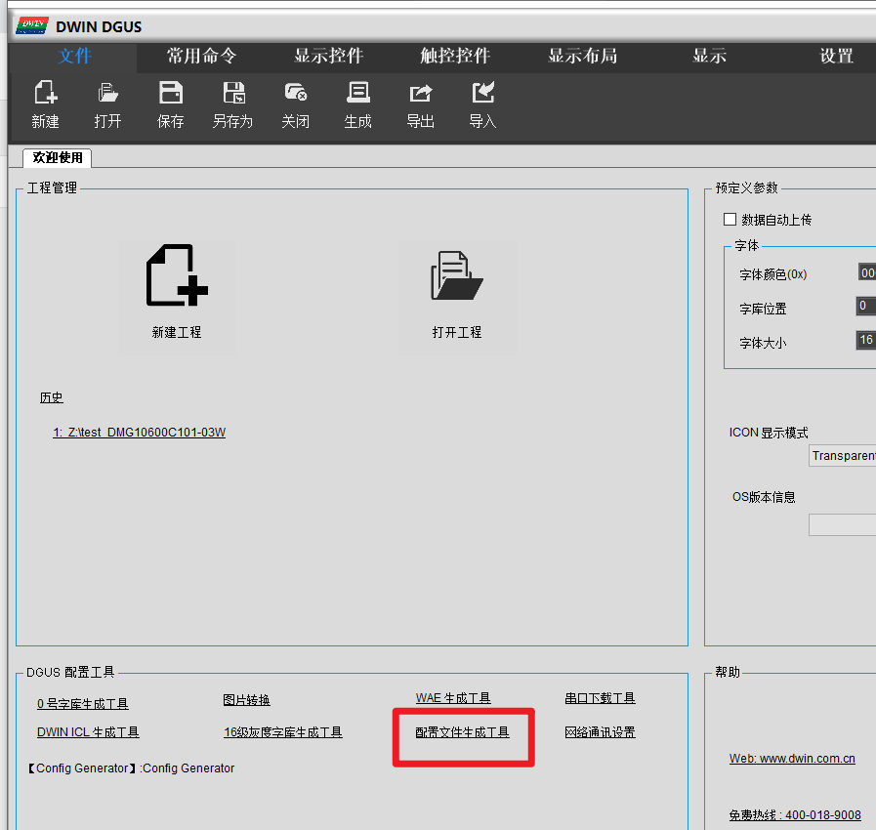This screenshot has width=876, height=830.
Task: Open the 设置 ribbon tab
Action: (x=836, y=56)
